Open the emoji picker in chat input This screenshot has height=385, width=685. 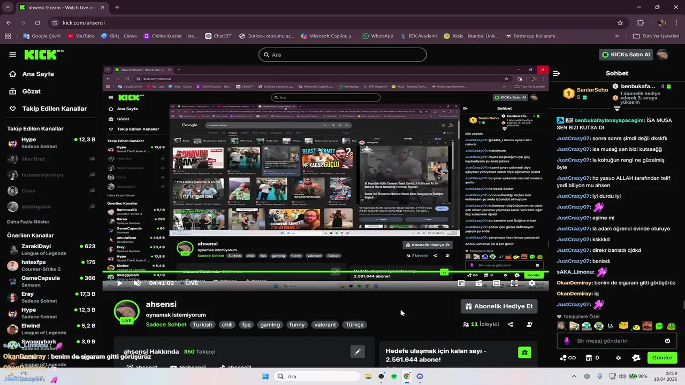pos(667,341)
